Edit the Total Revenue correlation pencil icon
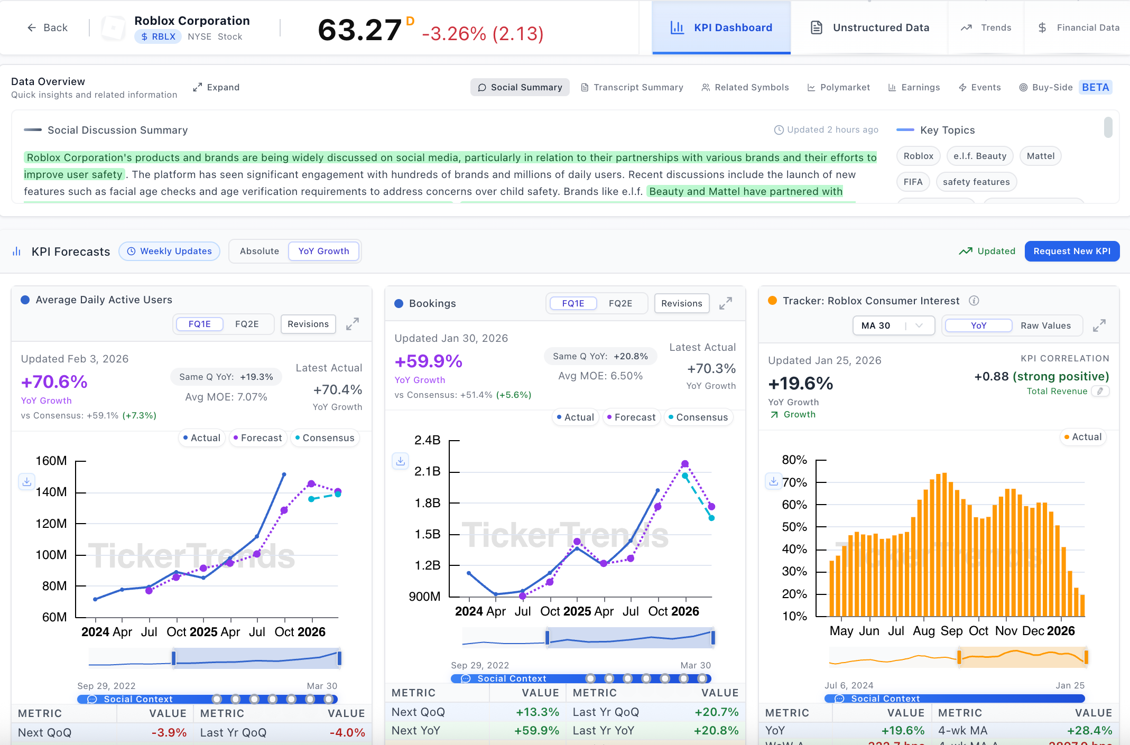 click(x=1100, y=391)
